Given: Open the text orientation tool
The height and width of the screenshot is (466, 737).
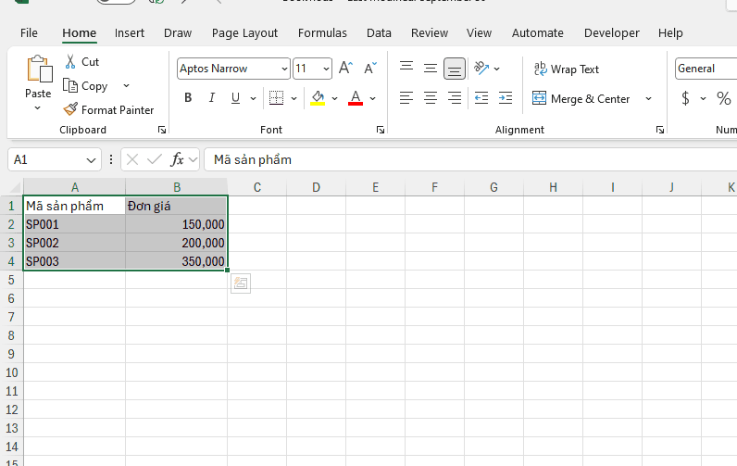Looking at the screenshot, I should (481, 69).
